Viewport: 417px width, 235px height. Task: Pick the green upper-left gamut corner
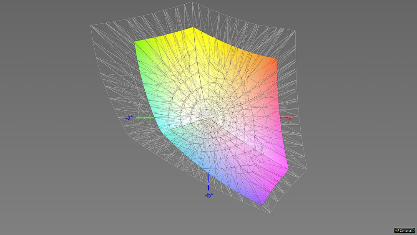tap(136, 42)
